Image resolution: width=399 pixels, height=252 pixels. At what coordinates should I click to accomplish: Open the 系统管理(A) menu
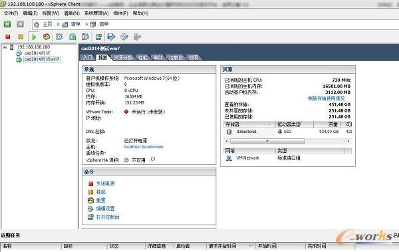point(96,13)
